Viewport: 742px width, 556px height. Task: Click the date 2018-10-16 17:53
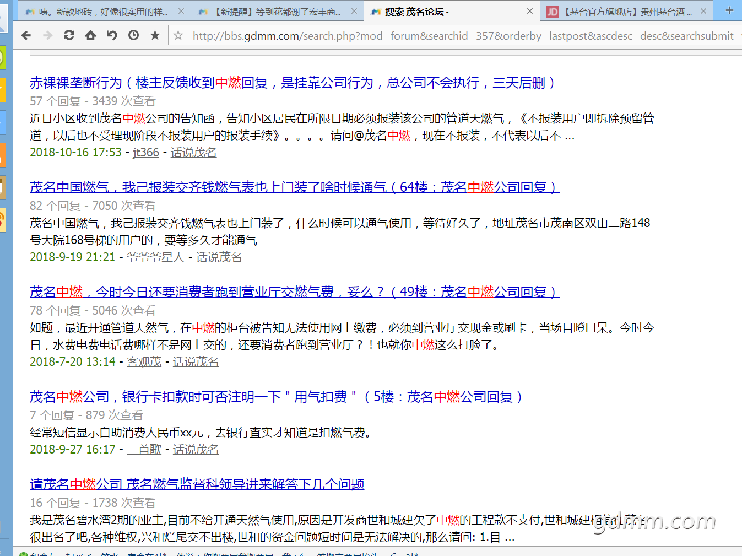[75, 153]
